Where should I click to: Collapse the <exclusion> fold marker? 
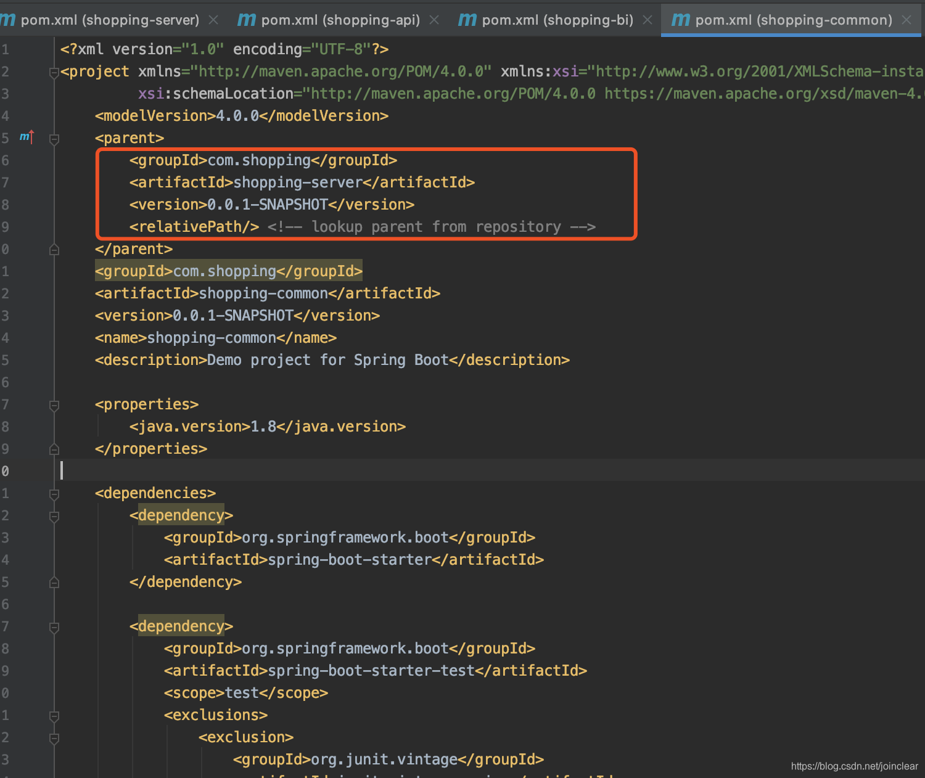point(54,739)
